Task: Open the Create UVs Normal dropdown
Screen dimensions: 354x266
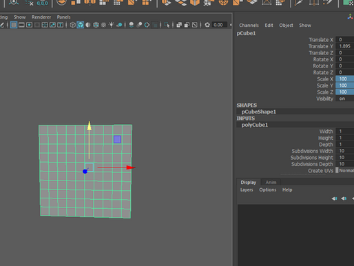Action: click(x=345, y=170)
